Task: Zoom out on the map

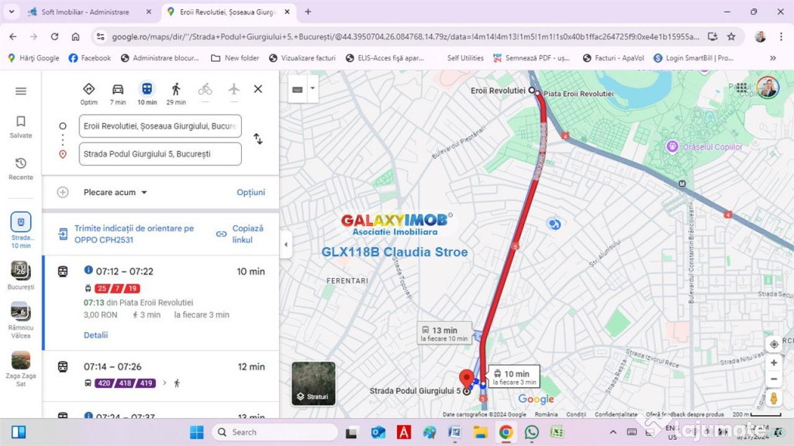Action: (x=773, y=379)
